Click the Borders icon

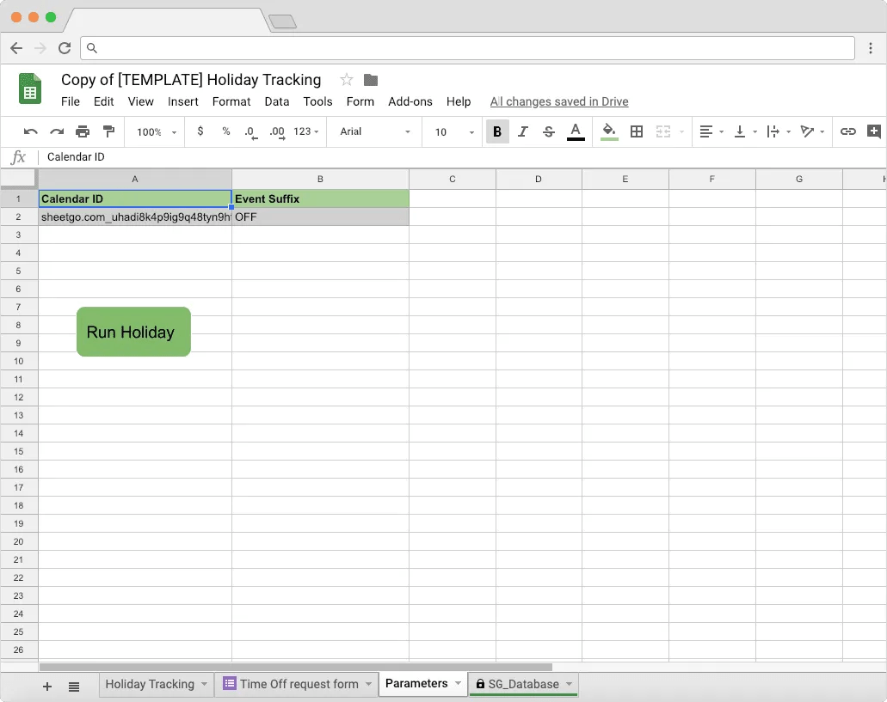(x=635, y=131)
